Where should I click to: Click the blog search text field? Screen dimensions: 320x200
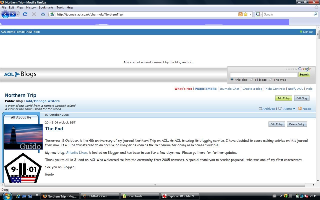[x=264, y=74]
